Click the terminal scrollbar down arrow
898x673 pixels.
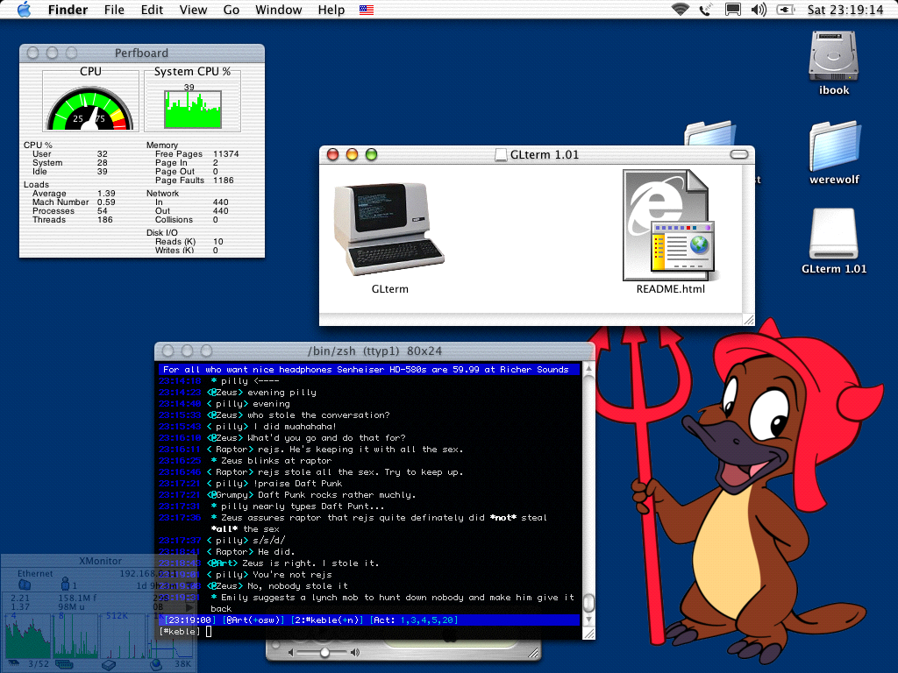tap(588, 620)
